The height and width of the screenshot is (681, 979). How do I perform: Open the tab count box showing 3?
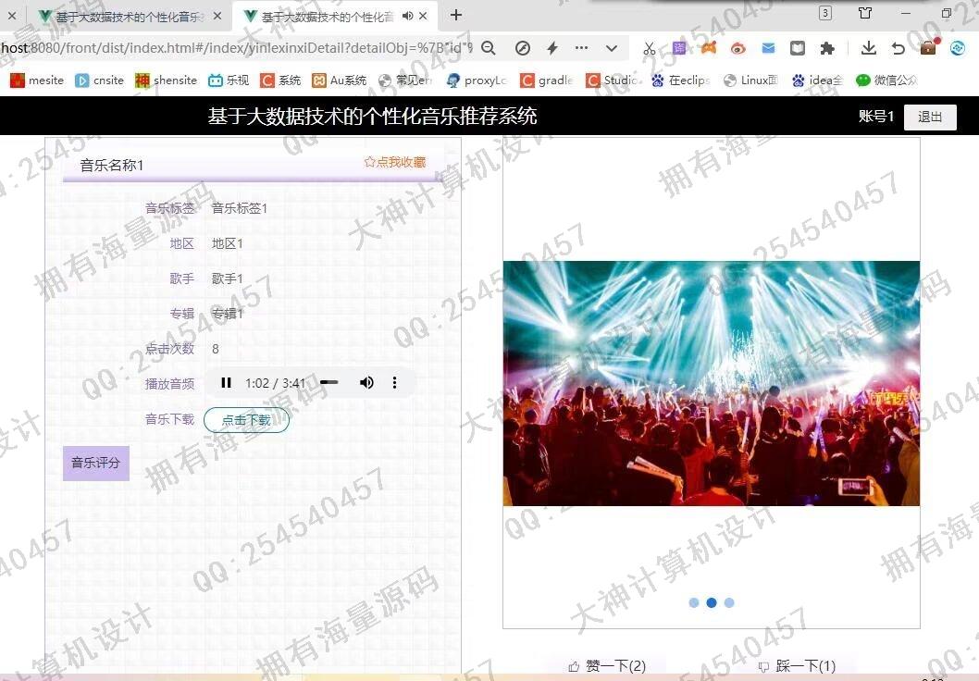pos(824,13)
